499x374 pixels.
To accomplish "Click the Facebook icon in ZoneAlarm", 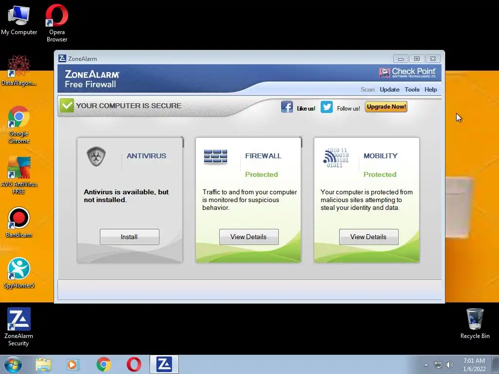I will (x=287, y=107).
